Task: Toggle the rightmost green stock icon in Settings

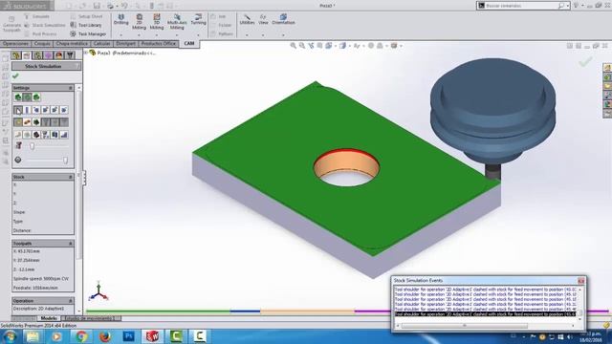Action: 36,97
